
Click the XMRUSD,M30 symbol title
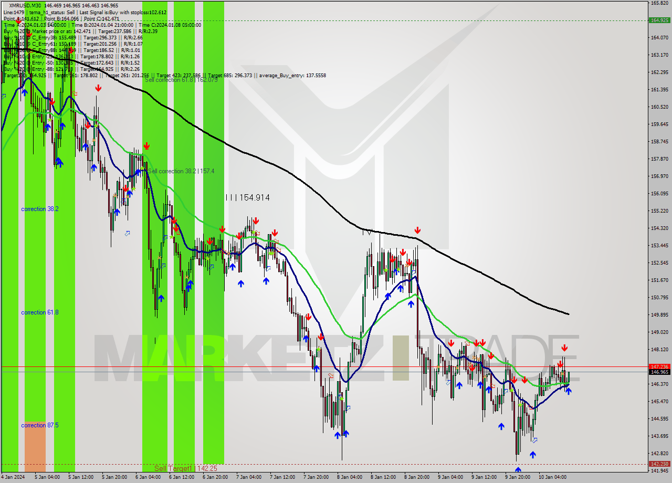pyautogui.click(x=26, y=5)
